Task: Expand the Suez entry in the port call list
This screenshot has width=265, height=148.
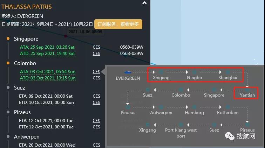Action: click(20, 88)
